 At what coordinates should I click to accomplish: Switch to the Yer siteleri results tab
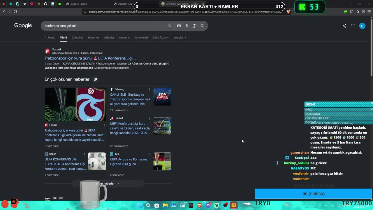[141, 38]
